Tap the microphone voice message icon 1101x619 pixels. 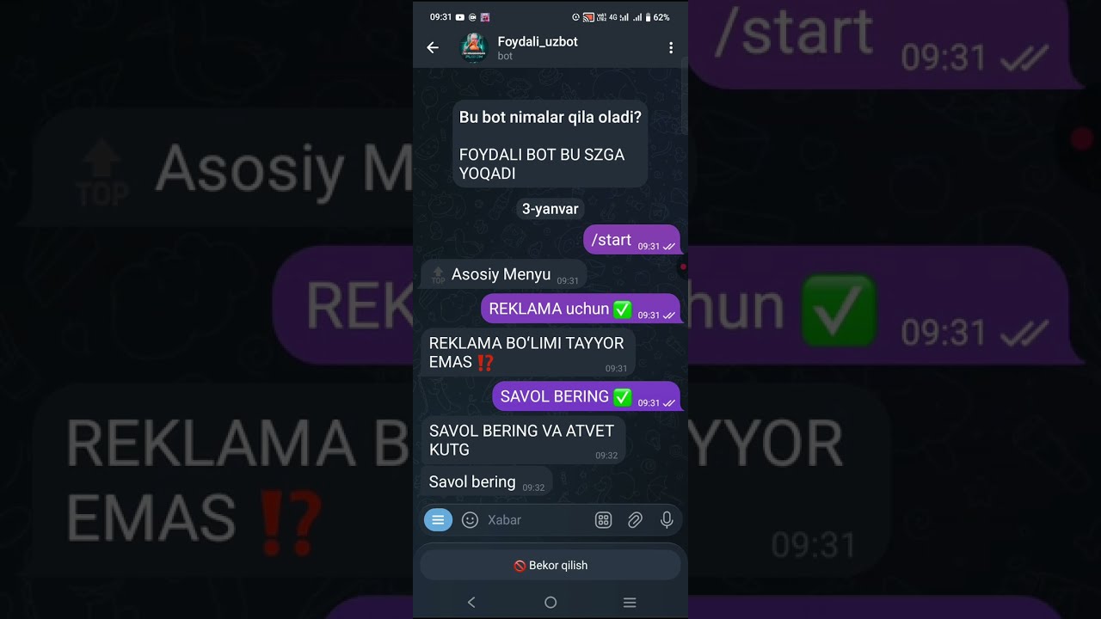(x=667, y=519)
